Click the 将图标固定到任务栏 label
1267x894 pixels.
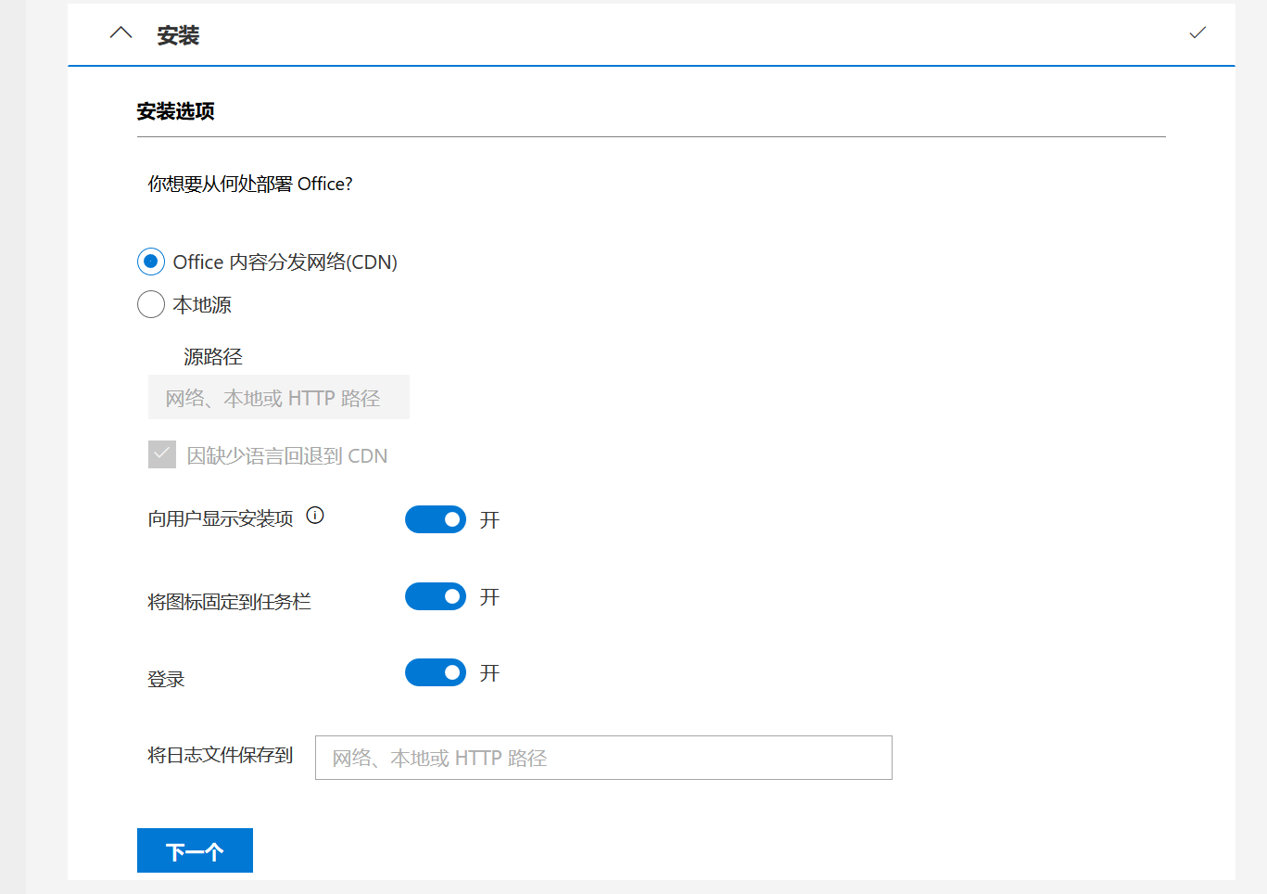pyautogui.click(x=229, y=602)
